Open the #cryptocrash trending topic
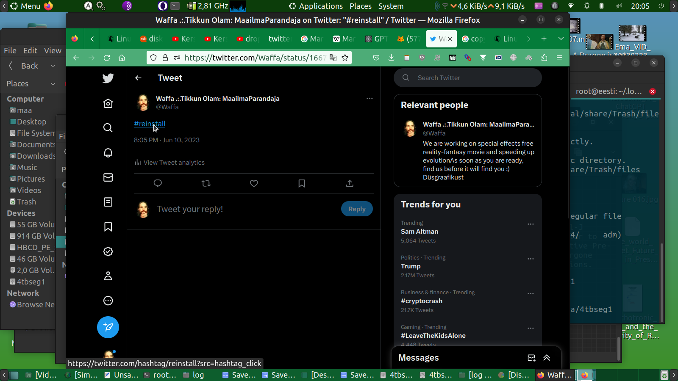The width and height of the screenshot is (678, 381). (422, 301)
